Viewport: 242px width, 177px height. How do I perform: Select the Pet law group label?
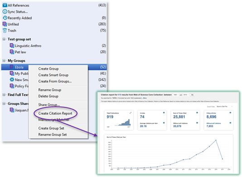20,52
